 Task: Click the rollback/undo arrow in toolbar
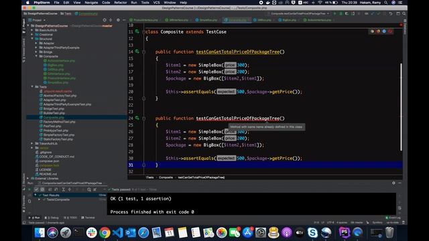click(391, 13)
